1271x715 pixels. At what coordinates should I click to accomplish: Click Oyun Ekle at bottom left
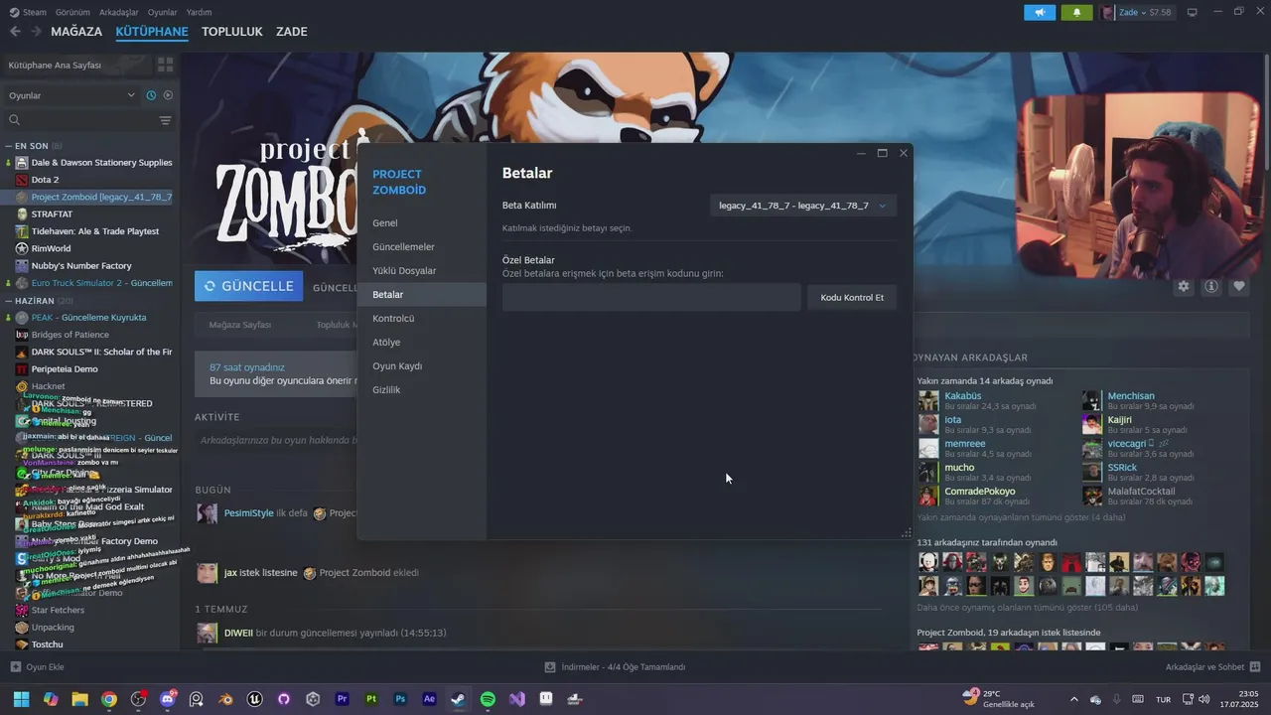click(37, 667)
